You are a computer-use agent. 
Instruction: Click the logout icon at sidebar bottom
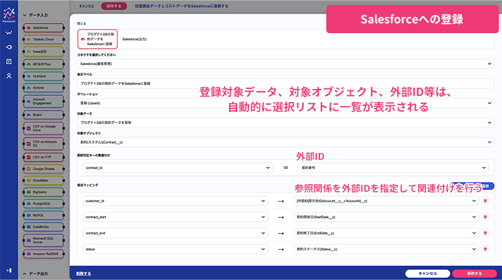pyautogui.click(x=9, y=271)
